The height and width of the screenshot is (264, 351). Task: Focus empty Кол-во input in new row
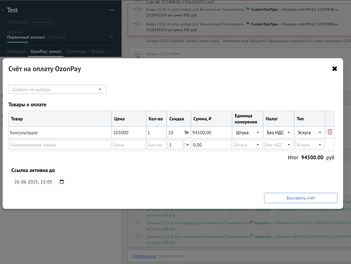coord(157,145)
